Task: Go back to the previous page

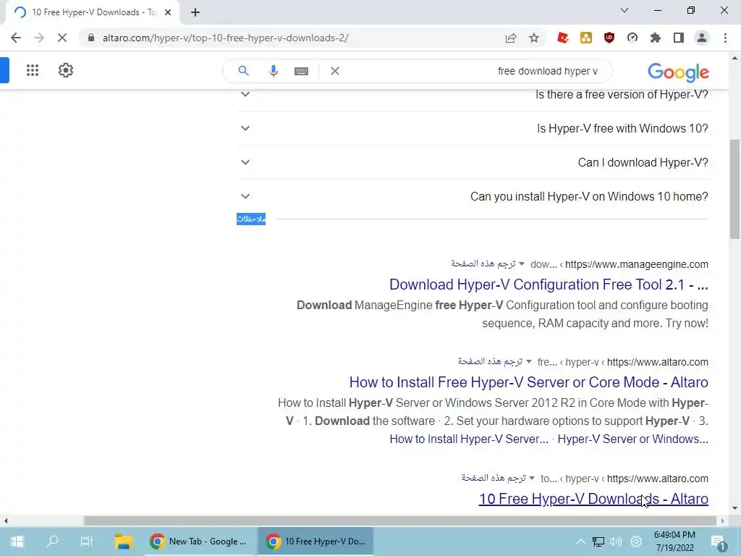Action: click(16, 38)
